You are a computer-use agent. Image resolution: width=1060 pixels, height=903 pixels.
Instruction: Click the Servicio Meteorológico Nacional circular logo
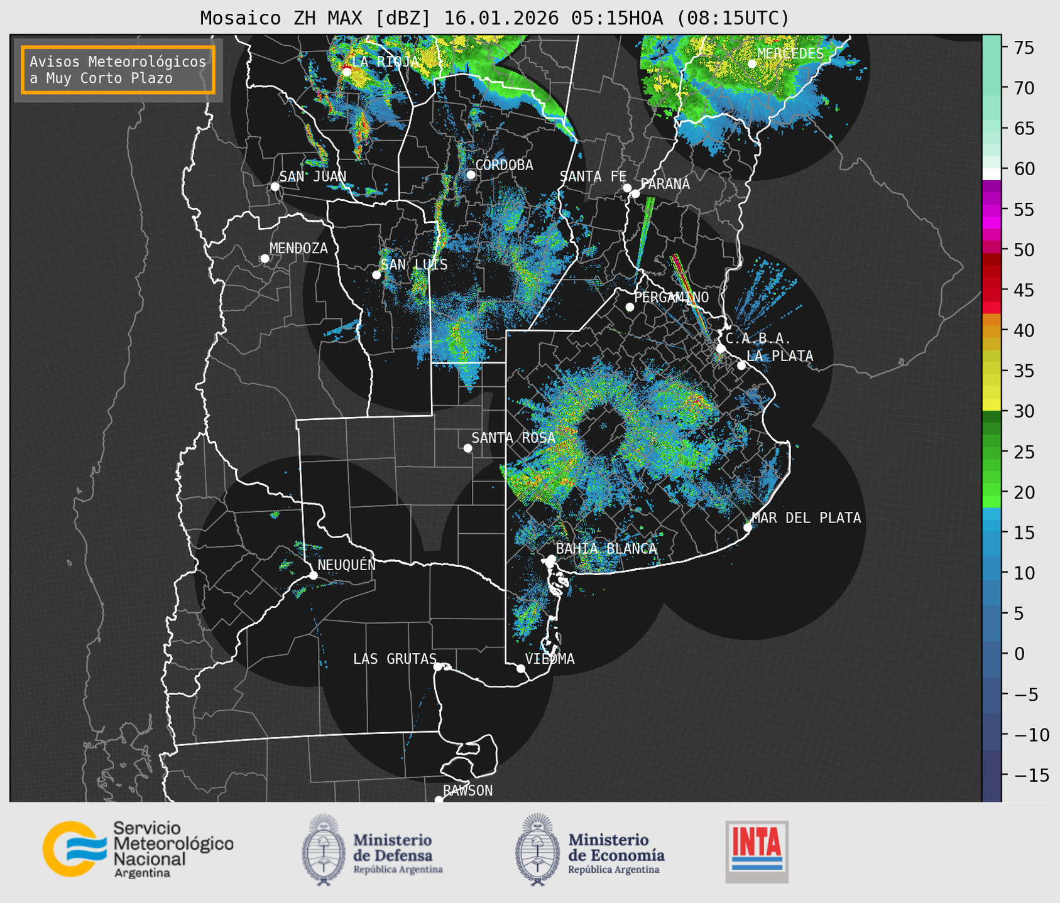[x=74, y=848]
